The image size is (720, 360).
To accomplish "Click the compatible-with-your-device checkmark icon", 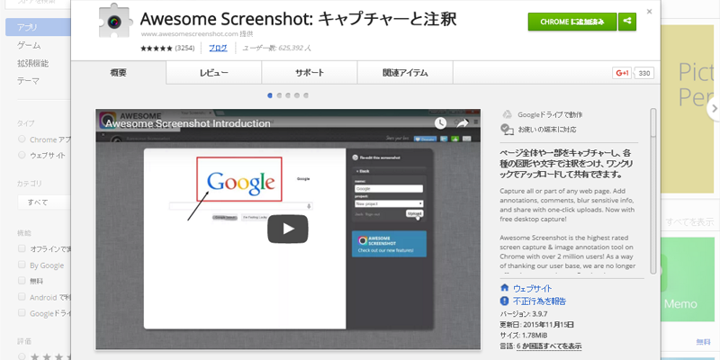I will point(507,130).
